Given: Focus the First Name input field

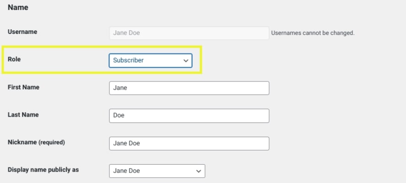Looking at the screenshot, I should 189,88.
